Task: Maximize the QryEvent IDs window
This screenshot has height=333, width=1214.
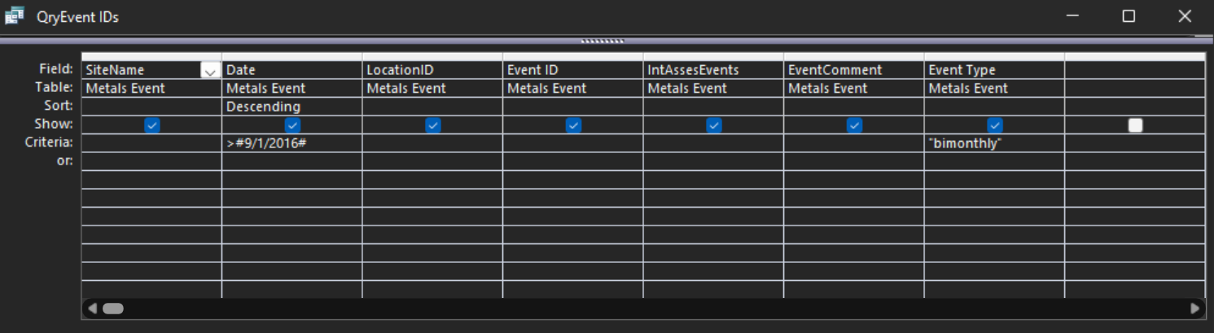Action: (x=1129, y=16)
